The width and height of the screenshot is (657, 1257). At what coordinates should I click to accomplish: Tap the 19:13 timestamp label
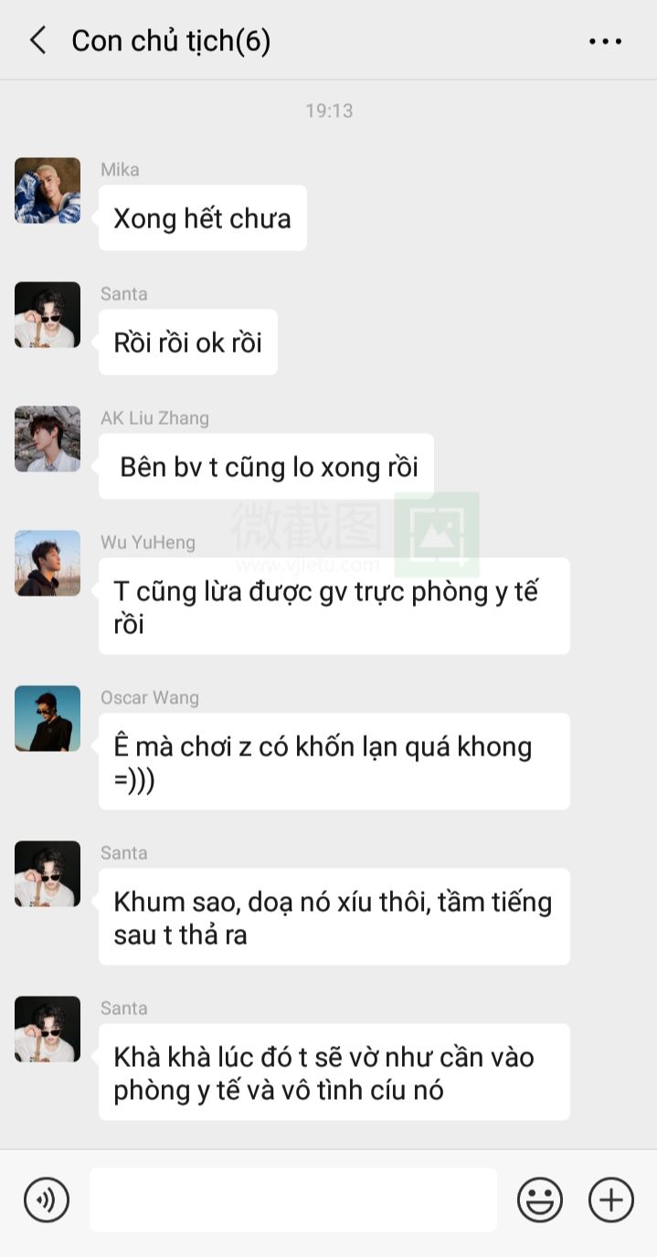pos(329,111)
